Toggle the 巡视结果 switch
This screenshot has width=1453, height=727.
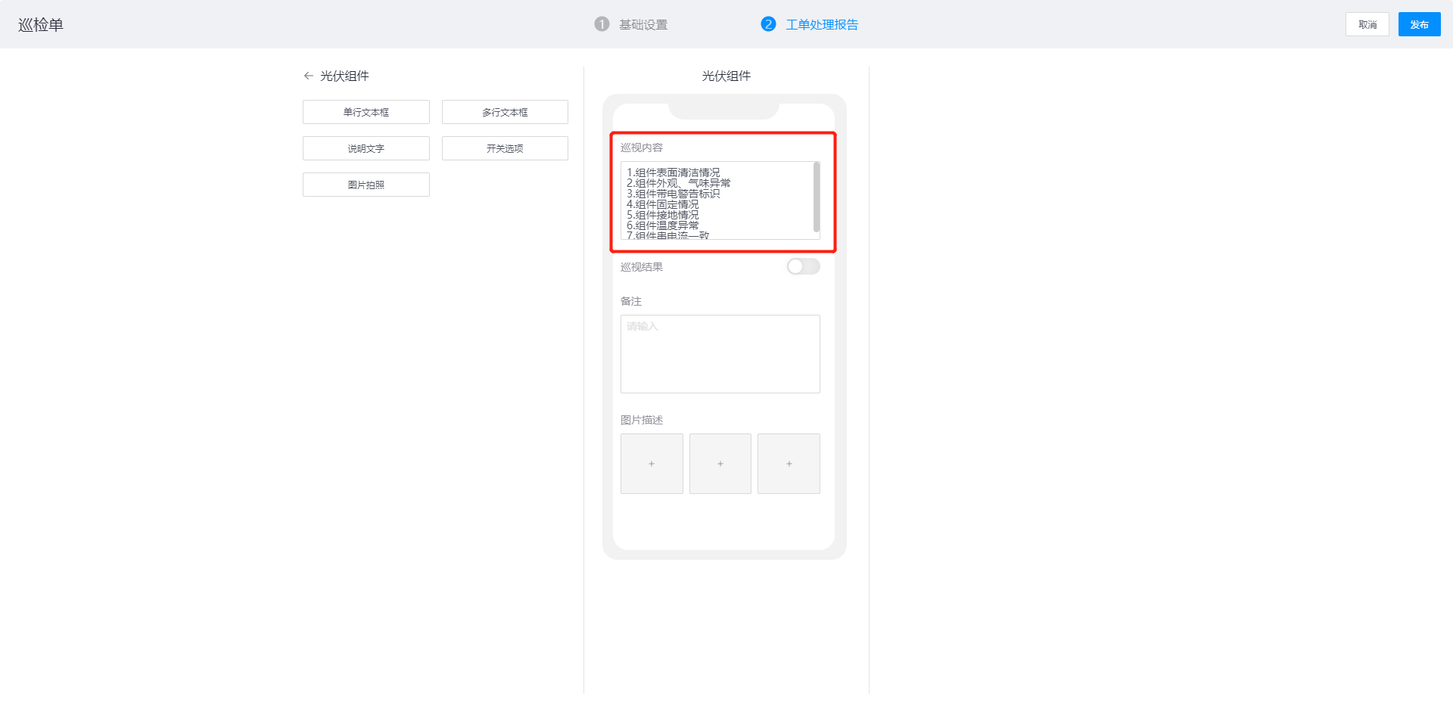pyautogui.click(x=803, y=266)
